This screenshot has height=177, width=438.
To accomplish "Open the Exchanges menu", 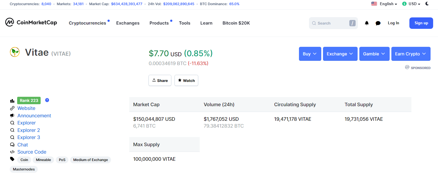I will pyautogui.click(x=128, y=23).
